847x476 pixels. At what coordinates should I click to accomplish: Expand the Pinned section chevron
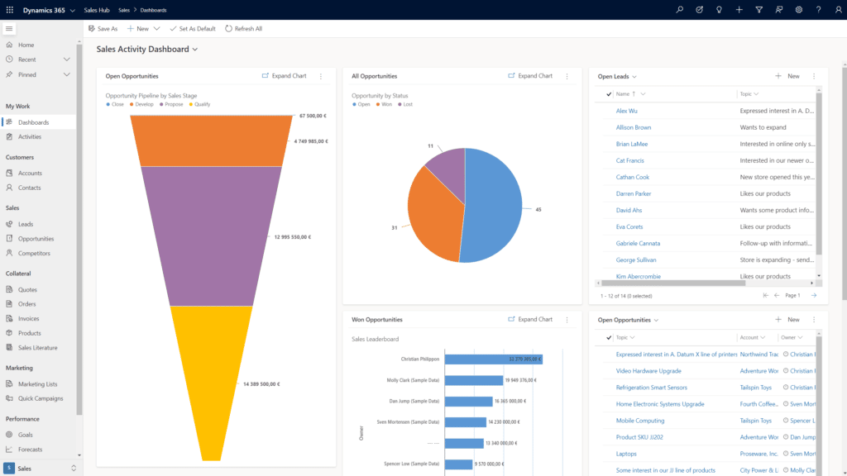66,74
